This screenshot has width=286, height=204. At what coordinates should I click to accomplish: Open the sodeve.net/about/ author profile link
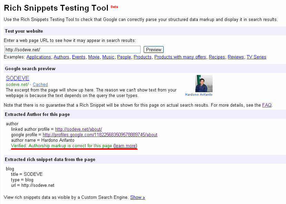(x=79, y=129)
